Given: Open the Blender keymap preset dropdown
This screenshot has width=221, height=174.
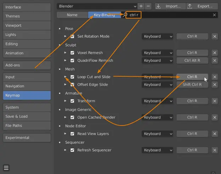Looking at the screenshot, I should coord(97,6).
